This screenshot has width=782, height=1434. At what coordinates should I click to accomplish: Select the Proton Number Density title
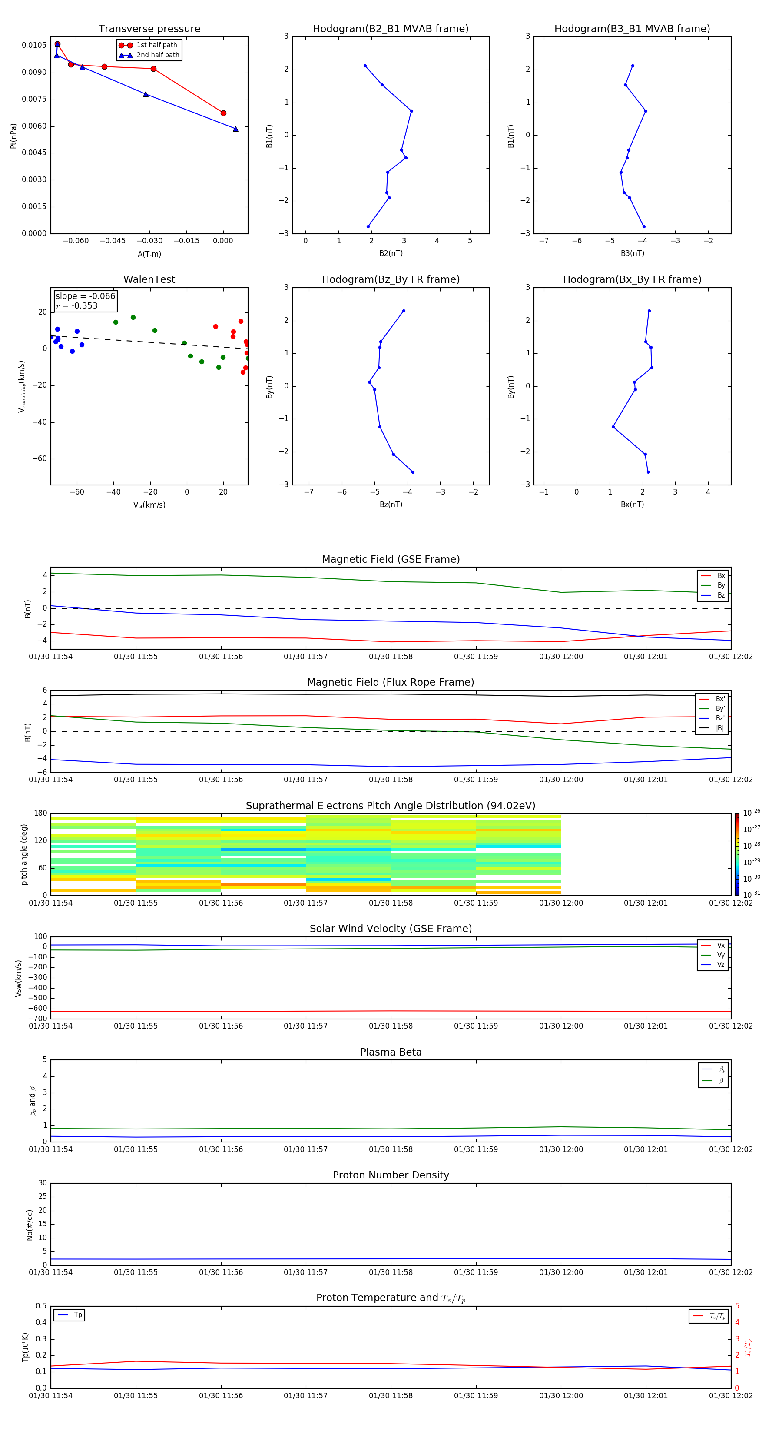coord(391,1175)
